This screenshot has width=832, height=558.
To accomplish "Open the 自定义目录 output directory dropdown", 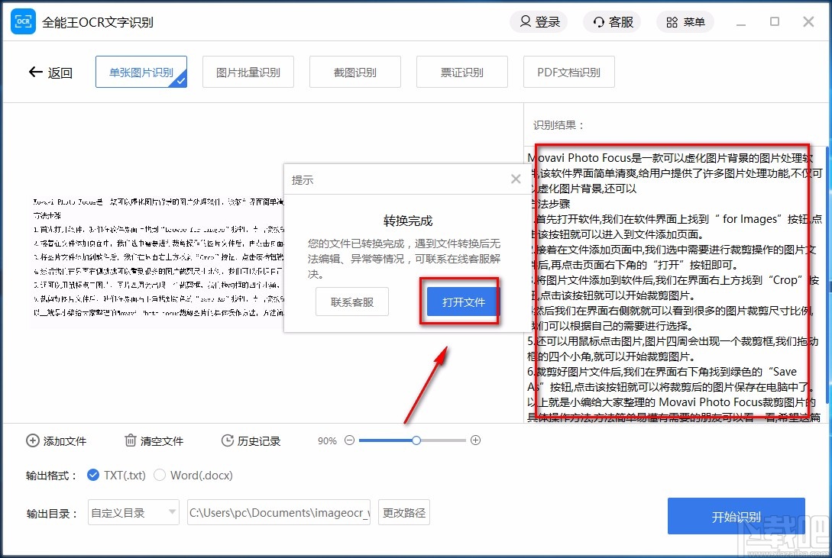I will click(133, 512).
